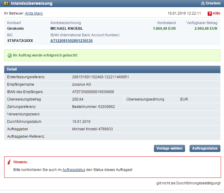The height and width of the screenshot is (193, 224).
Task: Click the Vorlage wählen button
Action: [x=169, y=148]
